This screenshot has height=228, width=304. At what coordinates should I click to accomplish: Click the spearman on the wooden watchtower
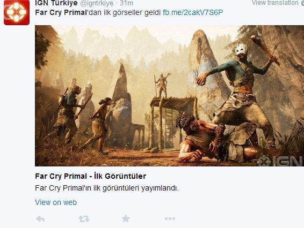pyautogui.click(x=162, y=85)
